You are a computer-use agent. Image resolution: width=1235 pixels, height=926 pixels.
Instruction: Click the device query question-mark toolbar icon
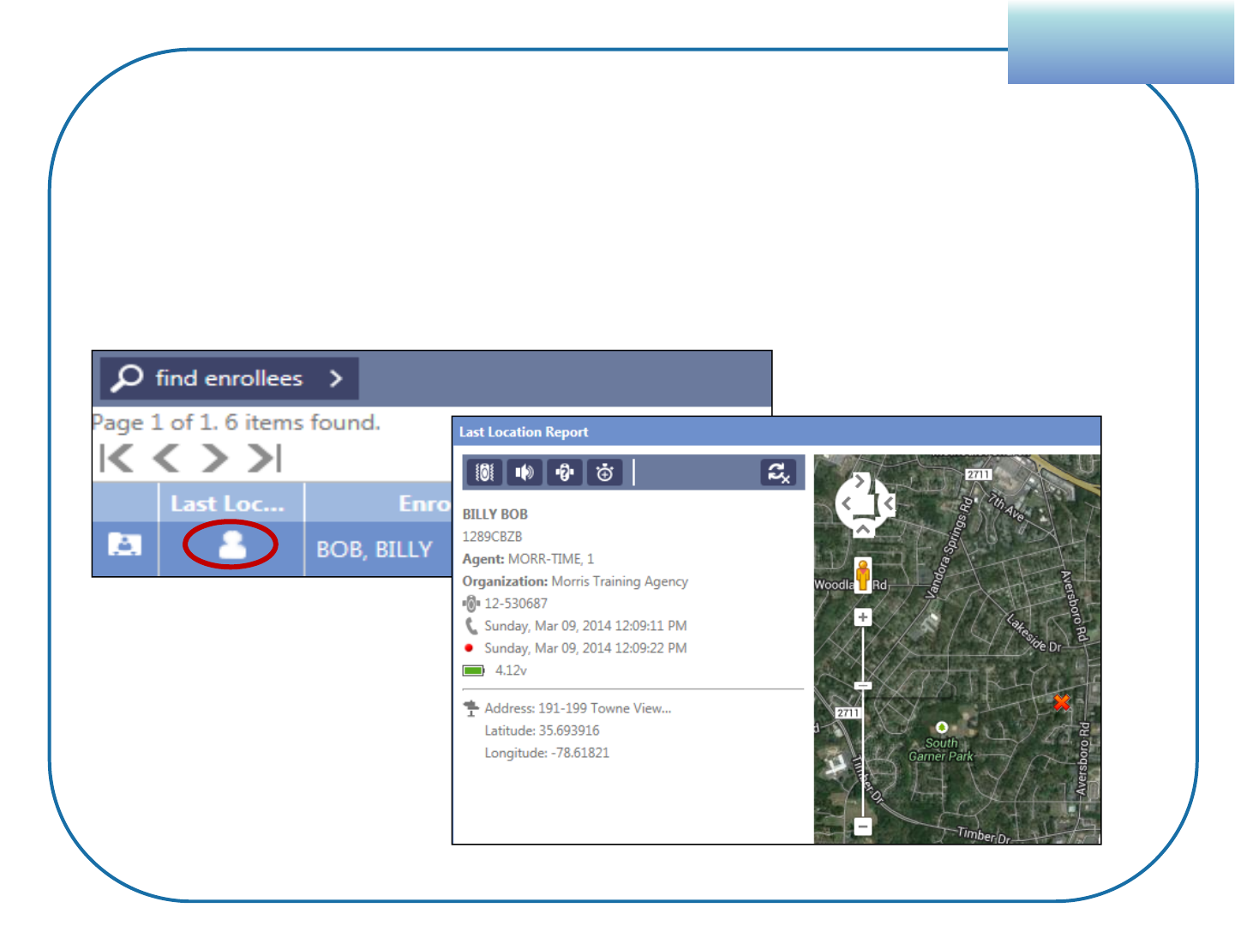point(565,472)
